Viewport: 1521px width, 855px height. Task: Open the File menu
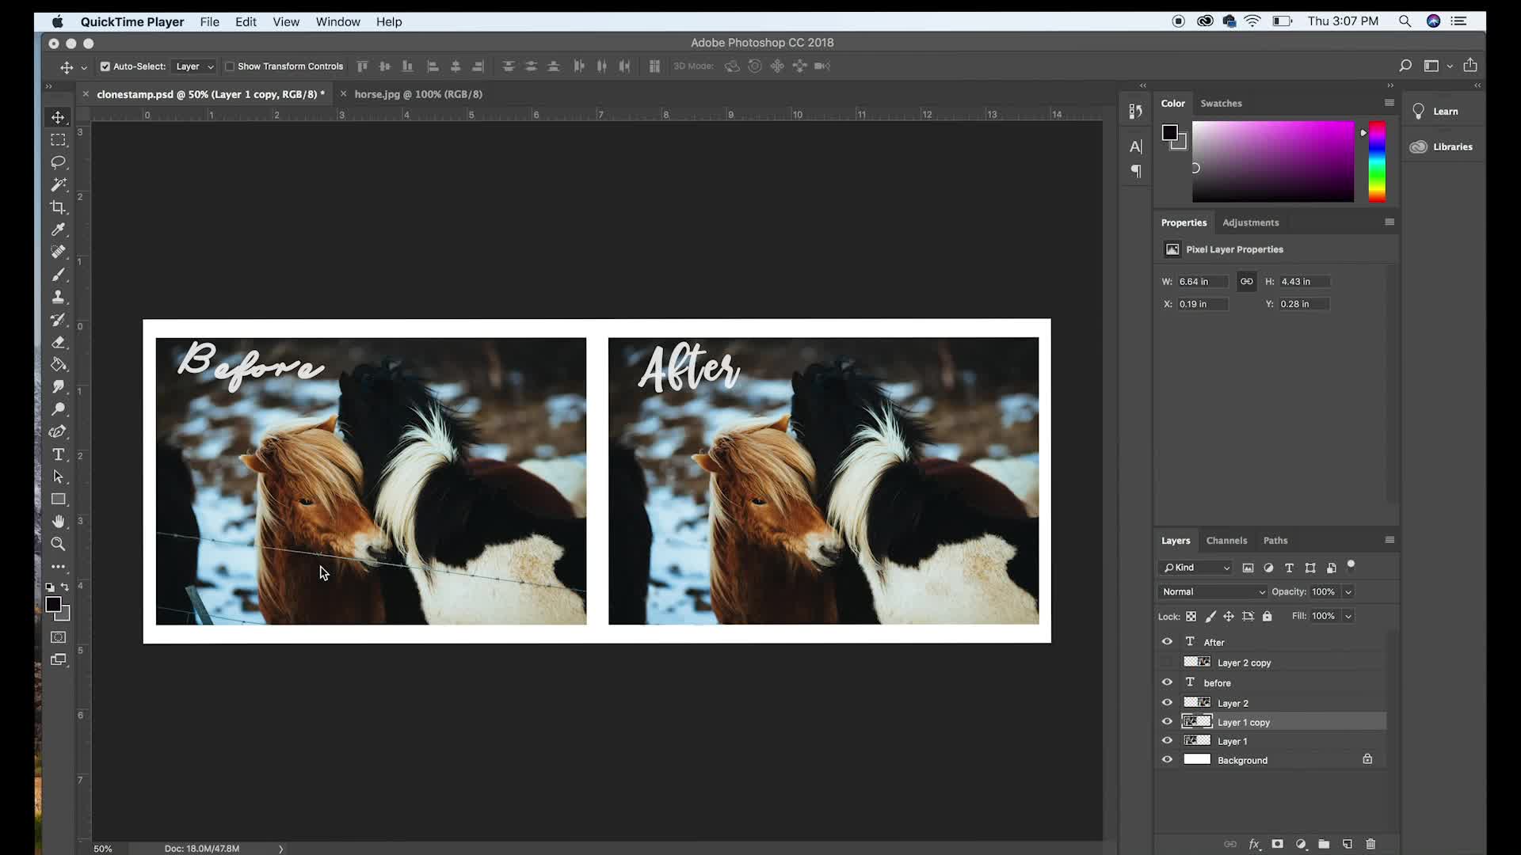tap(209, 21)
